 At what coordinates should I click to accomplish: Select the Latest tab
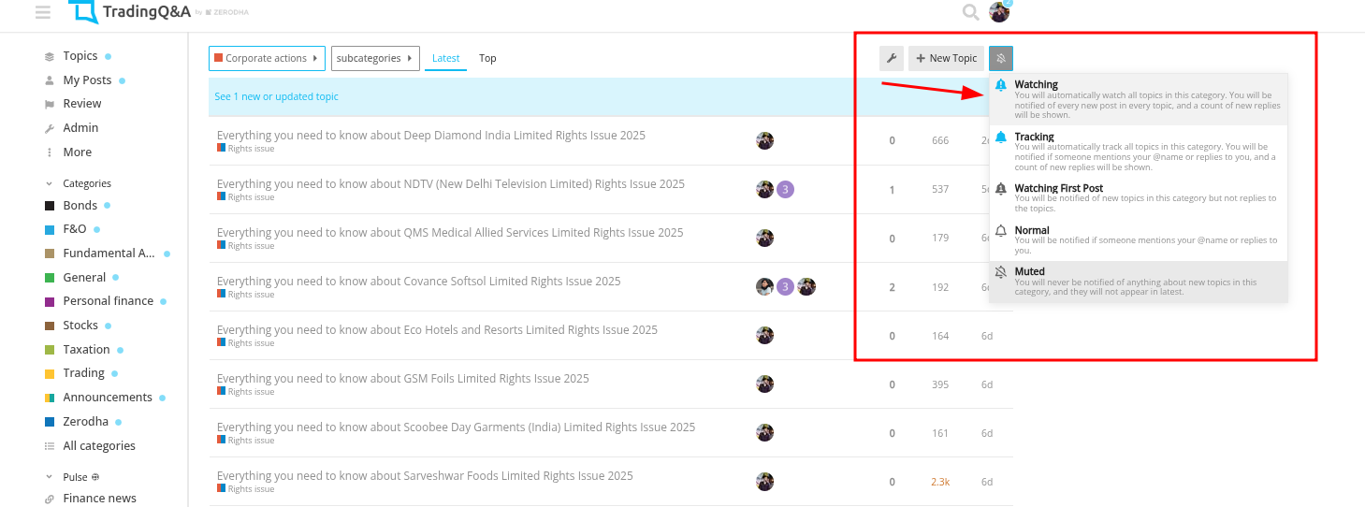(445, 58)
